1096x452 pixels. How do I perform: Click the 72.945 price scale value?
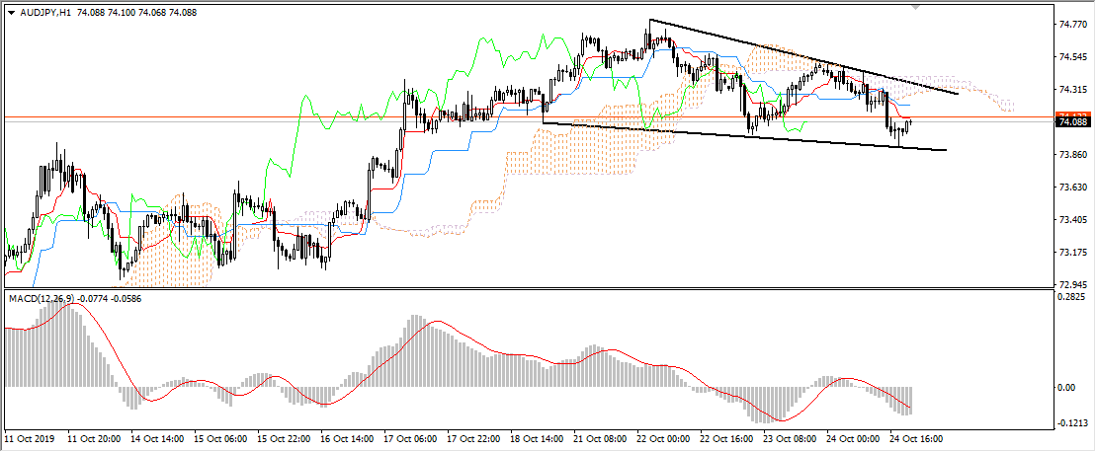[1073, 284]
